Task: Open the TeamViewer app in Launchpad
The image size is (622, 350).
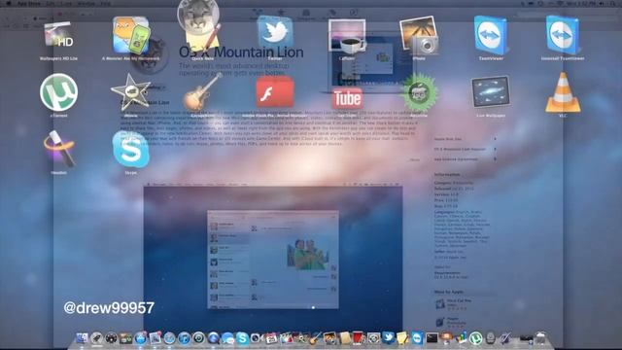Action: pyautogui.click(x=491, y=35)
